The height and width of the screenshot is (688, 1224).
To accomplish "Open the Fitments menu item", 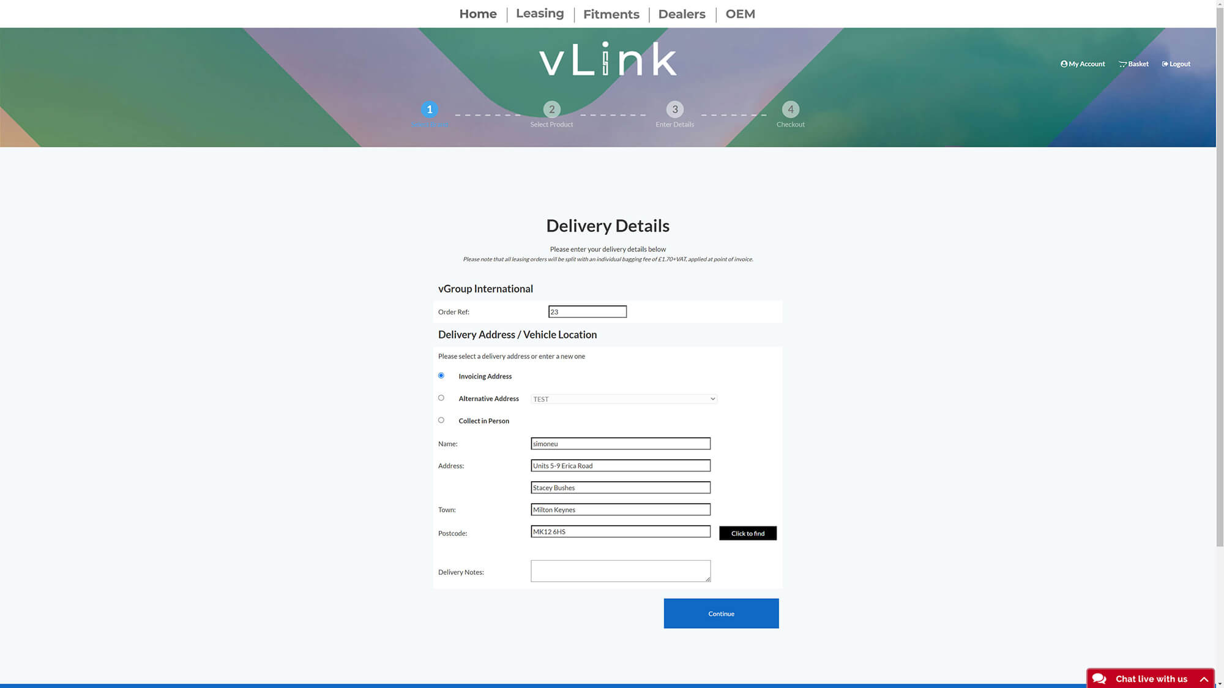I will [611, 14].
